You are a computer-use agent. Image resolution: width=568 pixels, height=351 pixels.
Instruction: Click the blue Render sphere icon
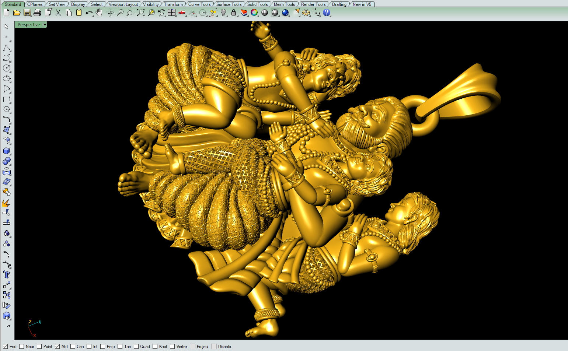(x=285, y=13)
